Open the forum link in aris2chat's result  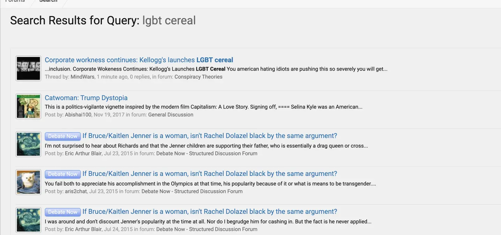click(192, 191)
